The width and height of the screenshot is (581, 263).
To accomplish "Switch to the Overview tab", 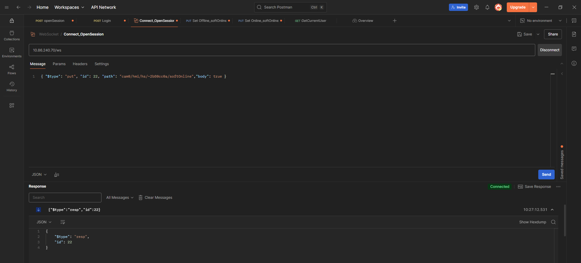I will pyautogui.click(x=363, y=21).
